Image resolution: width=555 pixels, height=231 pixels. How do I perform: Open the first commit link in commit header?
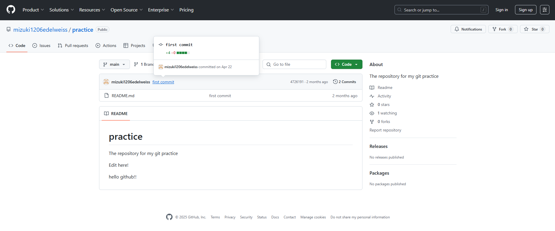point(163,82)
